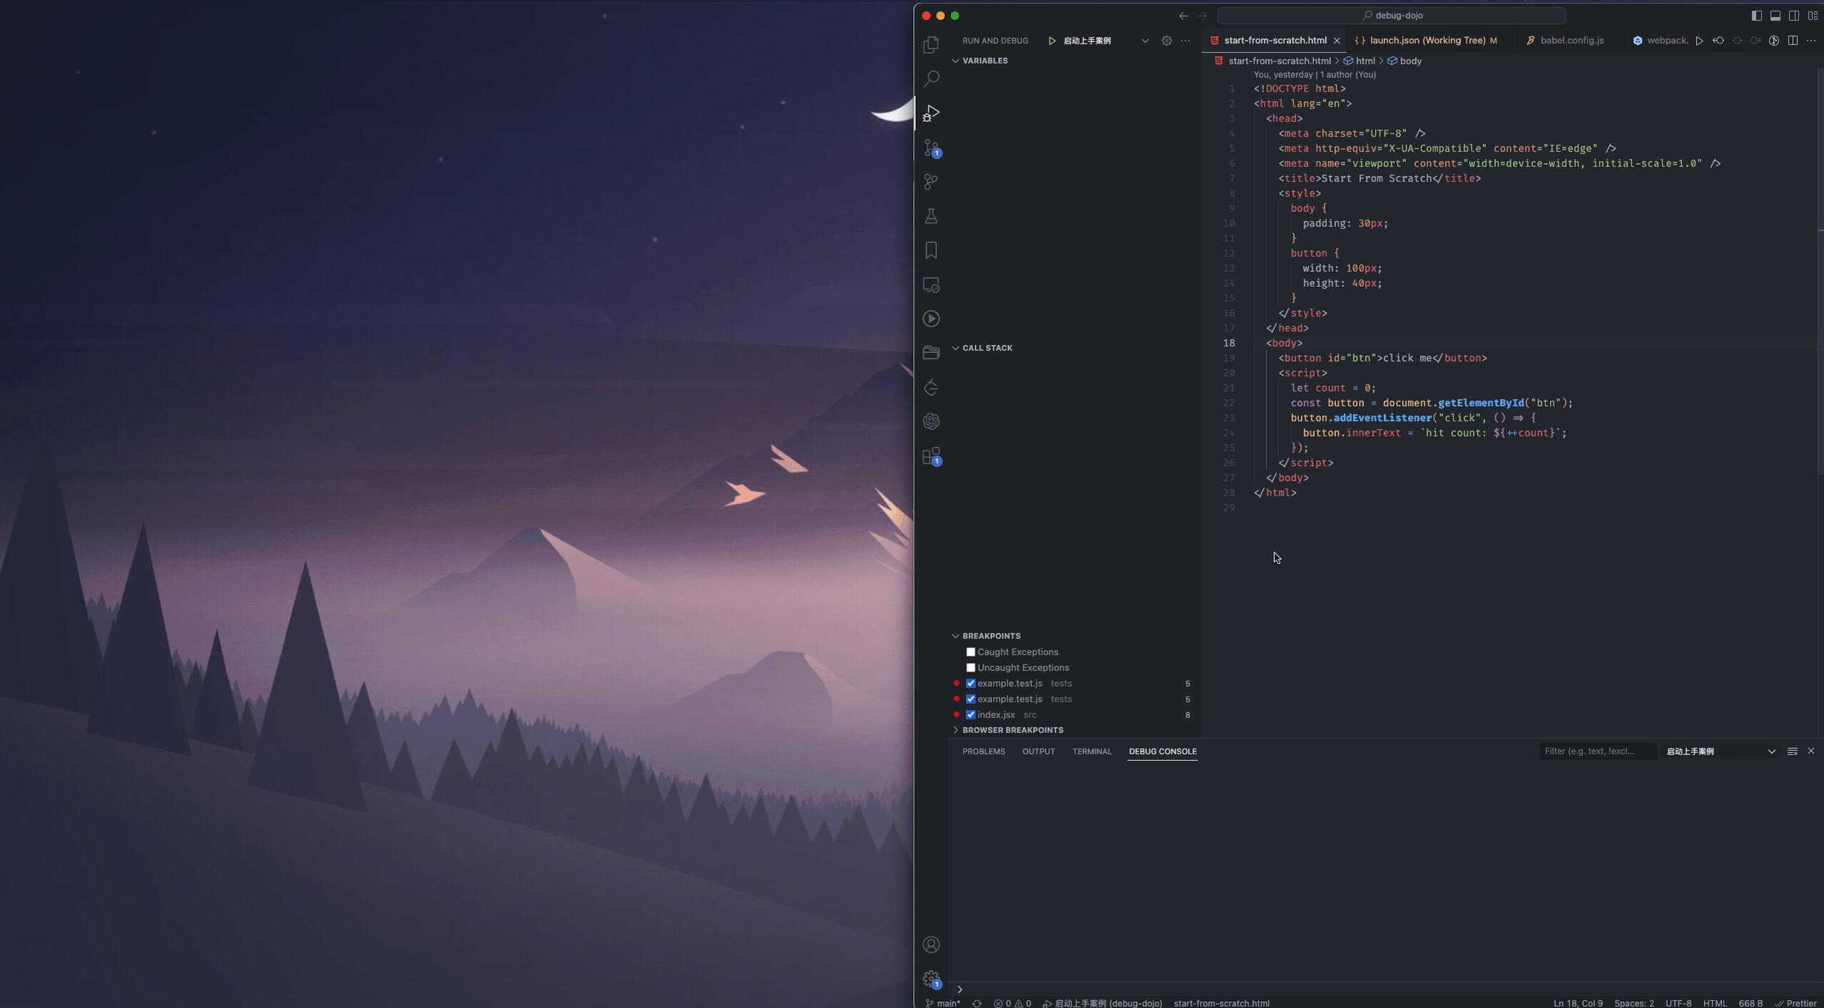The image size is (1824, 1008).
Task: Disable the index.jsx breakpoint checkbox
Action: [x=970, y=714]
